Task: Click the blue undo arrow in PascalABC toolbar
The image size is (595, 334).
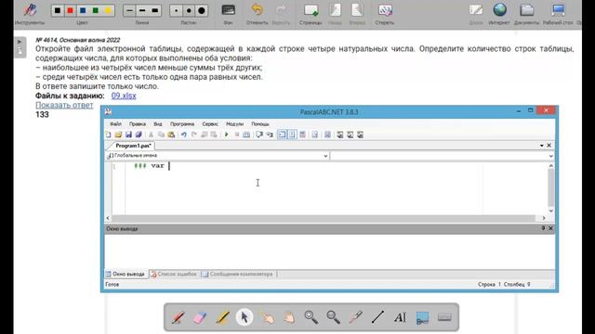Action: pos(184,135)
